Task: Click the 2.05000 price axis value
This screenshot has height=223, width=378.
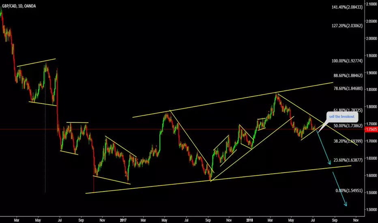Action: pyautogui.click(x=372, y=21)
